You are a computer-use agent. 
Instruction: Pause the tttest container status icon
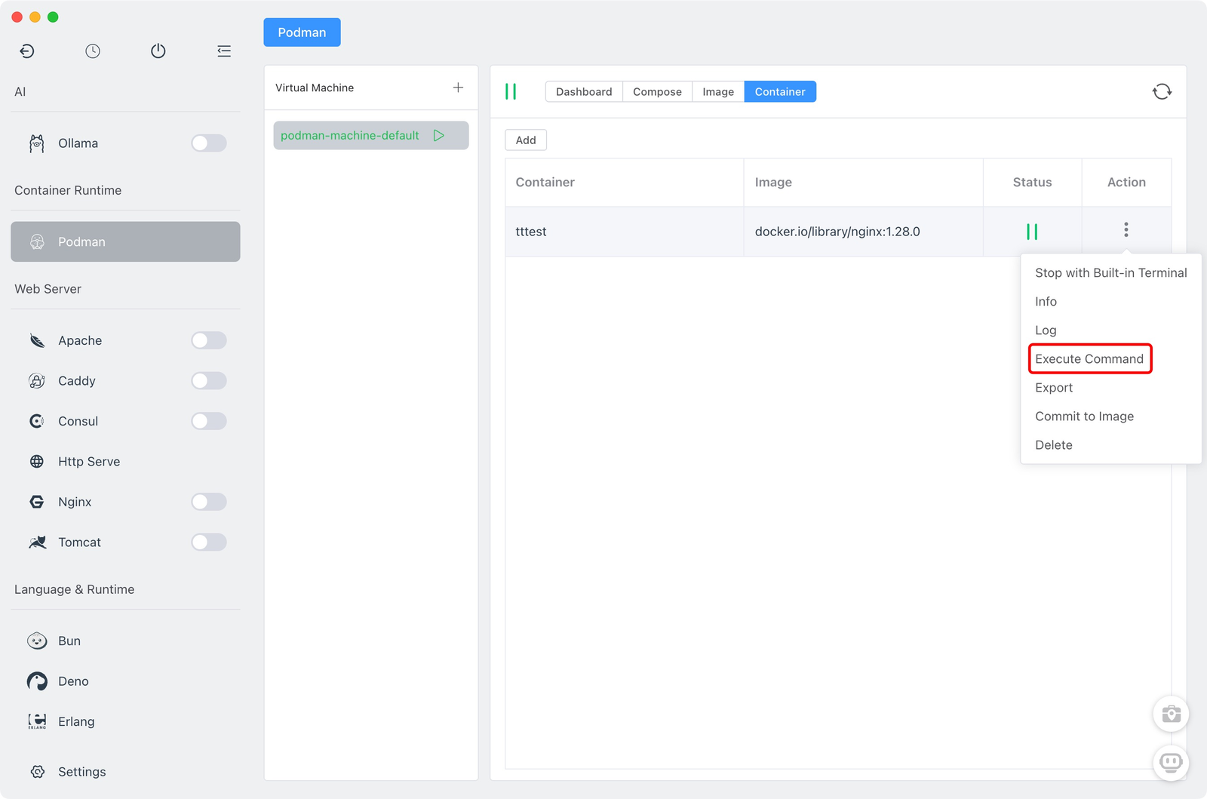tap(1032, 232)
